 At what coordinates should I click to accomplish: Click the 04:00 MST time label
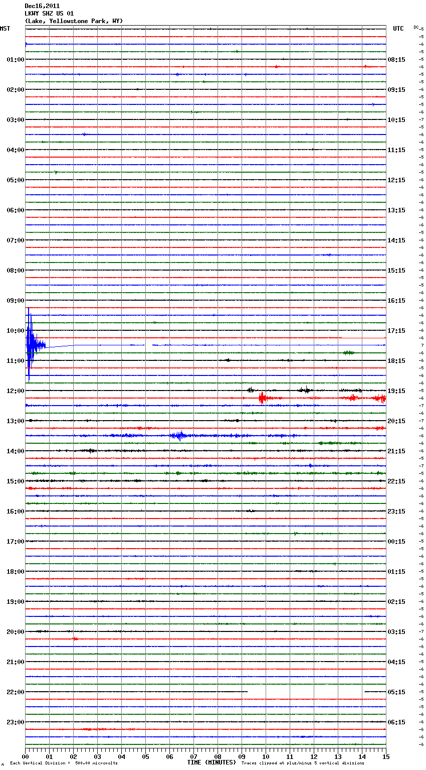[x=15, y=150]
